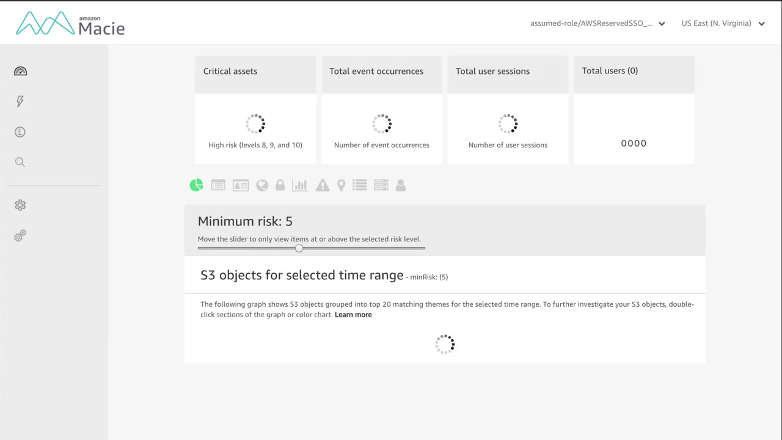Select the user silhouette view icon
The width and height of the screenshot is (782, 440).
[401, 185]
